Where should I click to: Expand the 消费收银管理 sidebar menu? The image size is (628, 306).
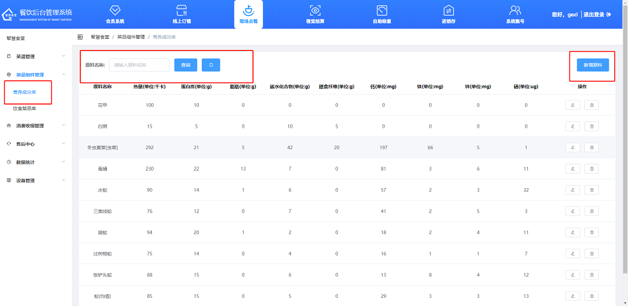35,125
